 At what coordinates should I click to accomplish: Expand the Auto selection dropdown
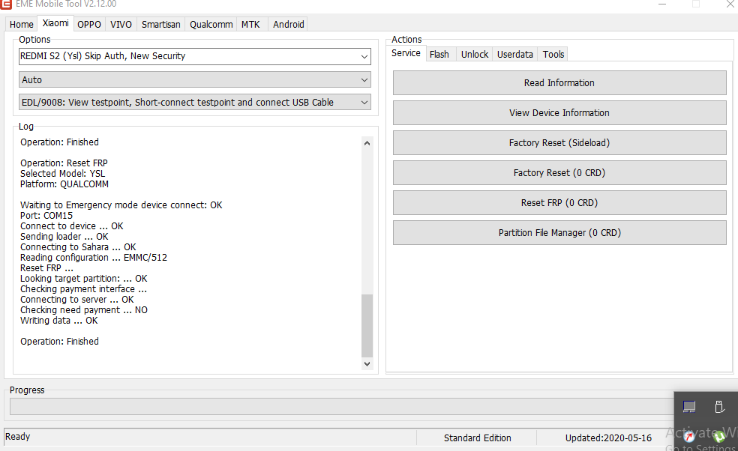coord(195,79)
